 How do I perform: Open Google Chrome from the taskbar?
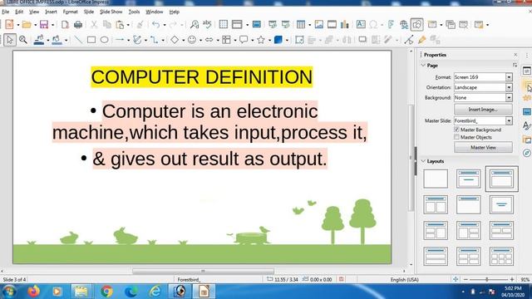point(106,292)
